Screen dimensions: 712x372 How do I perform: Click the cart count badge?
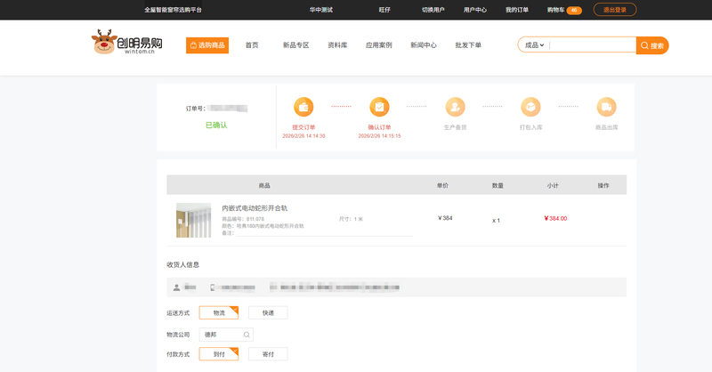574,10
